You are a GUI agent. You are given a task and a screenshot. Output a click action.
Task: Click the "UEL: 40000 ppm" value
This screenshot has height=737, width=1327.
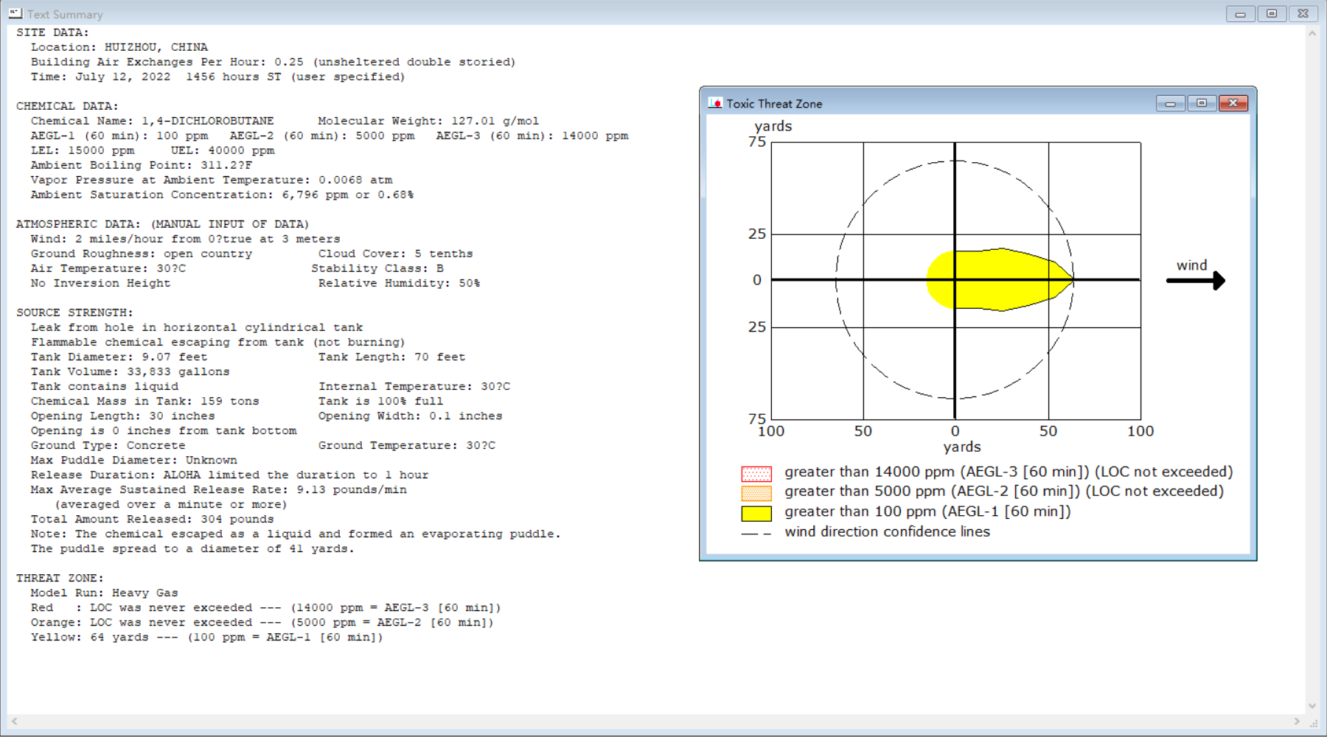(x=223, y=150)
